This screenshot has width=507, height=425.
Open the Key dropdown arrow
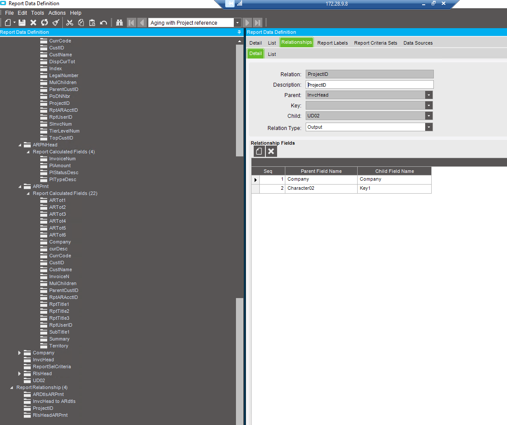point(429,105)
